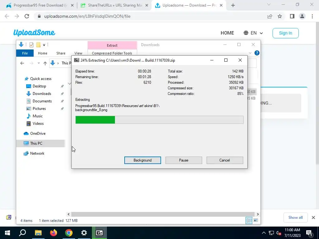Click scroll-right arrow in Explorer
Image resolution: width=319 pixels, height=239 pixels.
click(258, 214)
